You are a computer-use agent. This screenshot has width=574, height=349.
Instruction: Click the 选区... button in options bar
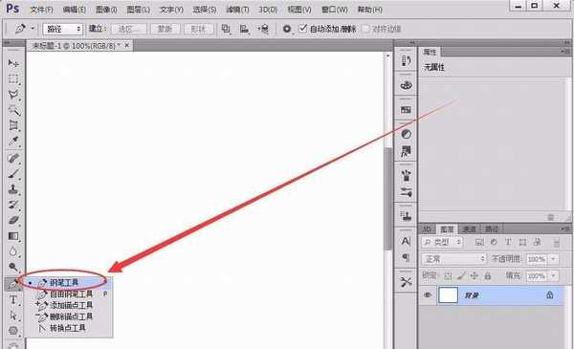(x=128, y=29)
